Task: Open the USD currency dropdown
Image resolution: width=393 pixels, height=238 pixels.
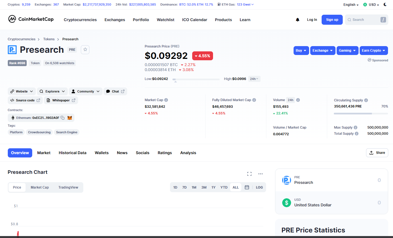Action: (x=371, y=5)
